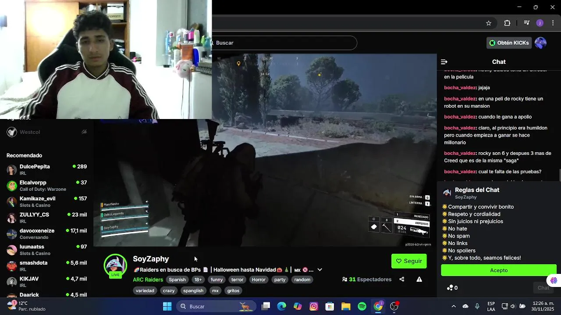561x315 pixels.
Task: Select the Horror tag
Action: coord(259,280)
